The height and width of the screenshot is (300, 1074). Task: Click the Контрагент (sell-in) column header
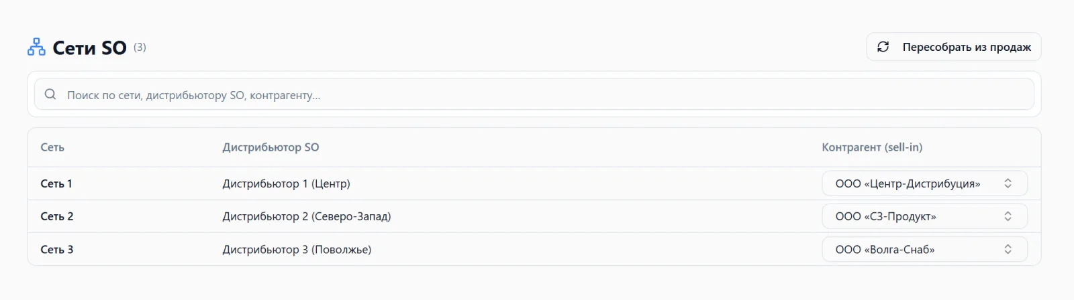click(x=872, y=147)
